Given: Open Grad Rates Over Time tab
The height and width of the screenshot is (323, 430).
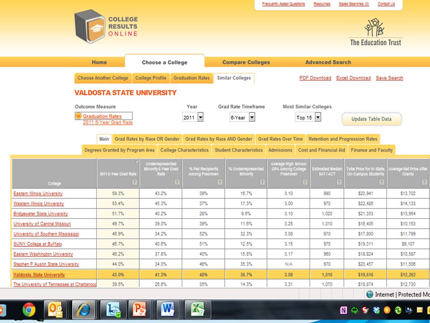Looking at the screenshot, I should click(x=280, y=139).
